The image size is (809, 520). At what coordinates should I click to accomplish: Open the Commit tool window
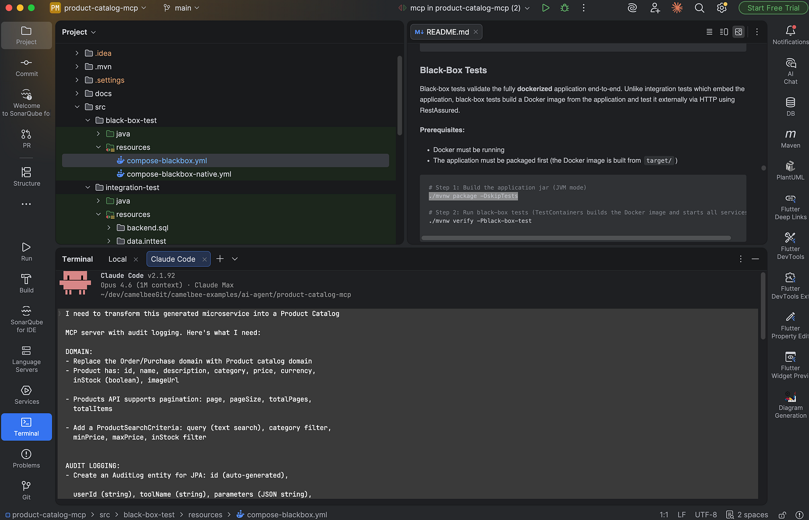point(26,67)
